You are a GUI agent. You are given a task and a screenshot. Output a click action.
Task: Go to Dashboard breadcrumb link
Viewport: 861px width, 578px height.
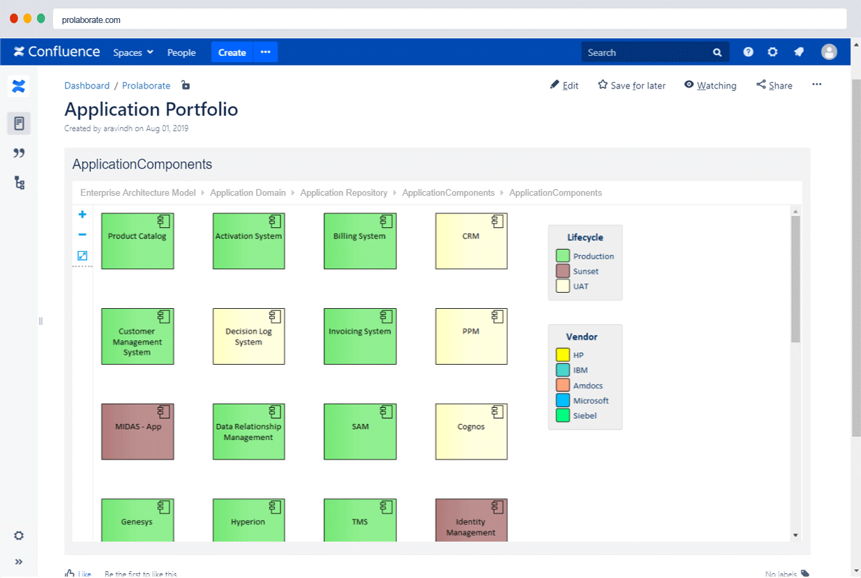(x=87, y=86)
